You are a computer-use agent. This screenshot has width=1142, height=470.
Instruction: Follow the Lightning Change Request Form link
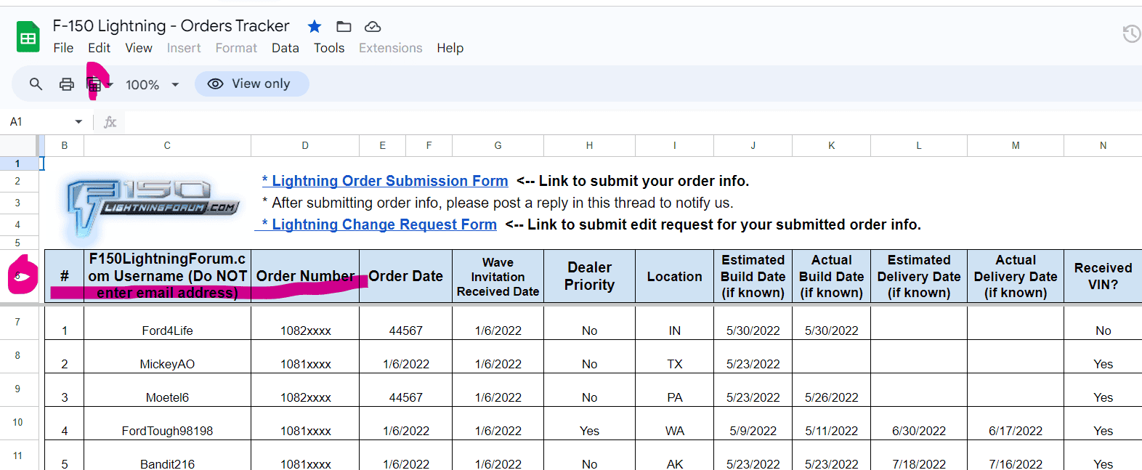379,224
